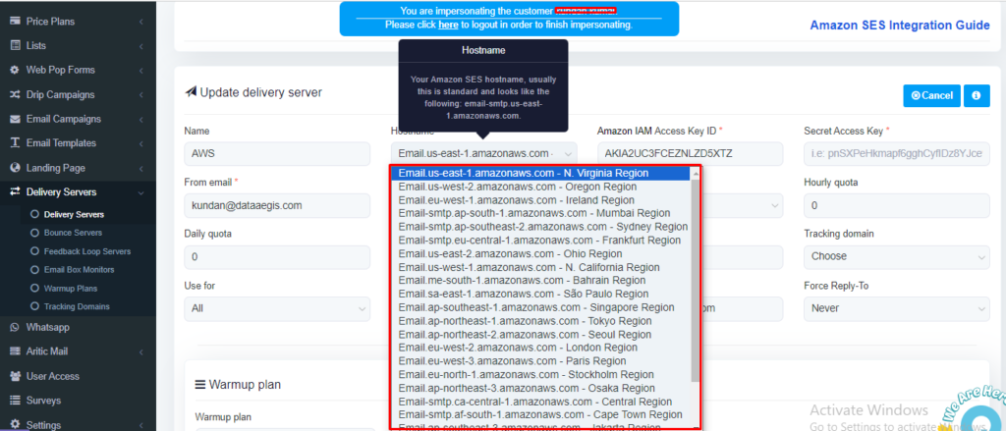Open the Use for dropdown
This screenshot has height=431, width=1006.
277,308
